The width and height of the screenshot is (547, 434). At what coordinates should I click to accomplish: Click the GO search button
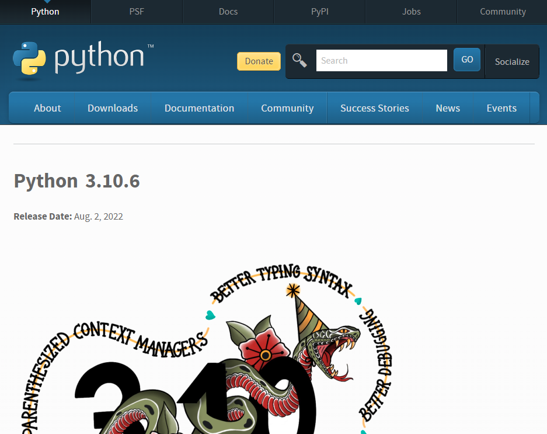[x=467, y=60]
